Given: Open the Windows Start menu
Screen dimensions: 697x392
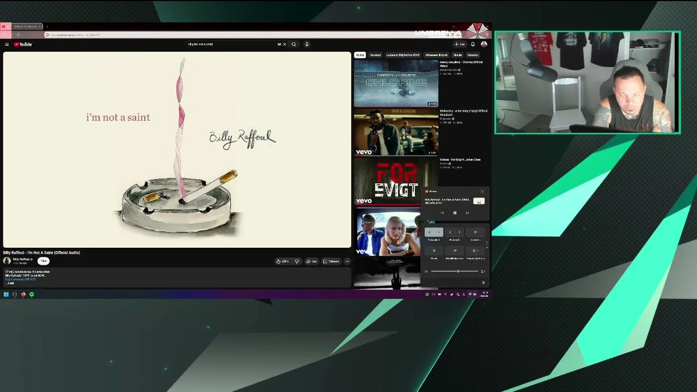Looking at the screenshot, I should tap(6, 295).
